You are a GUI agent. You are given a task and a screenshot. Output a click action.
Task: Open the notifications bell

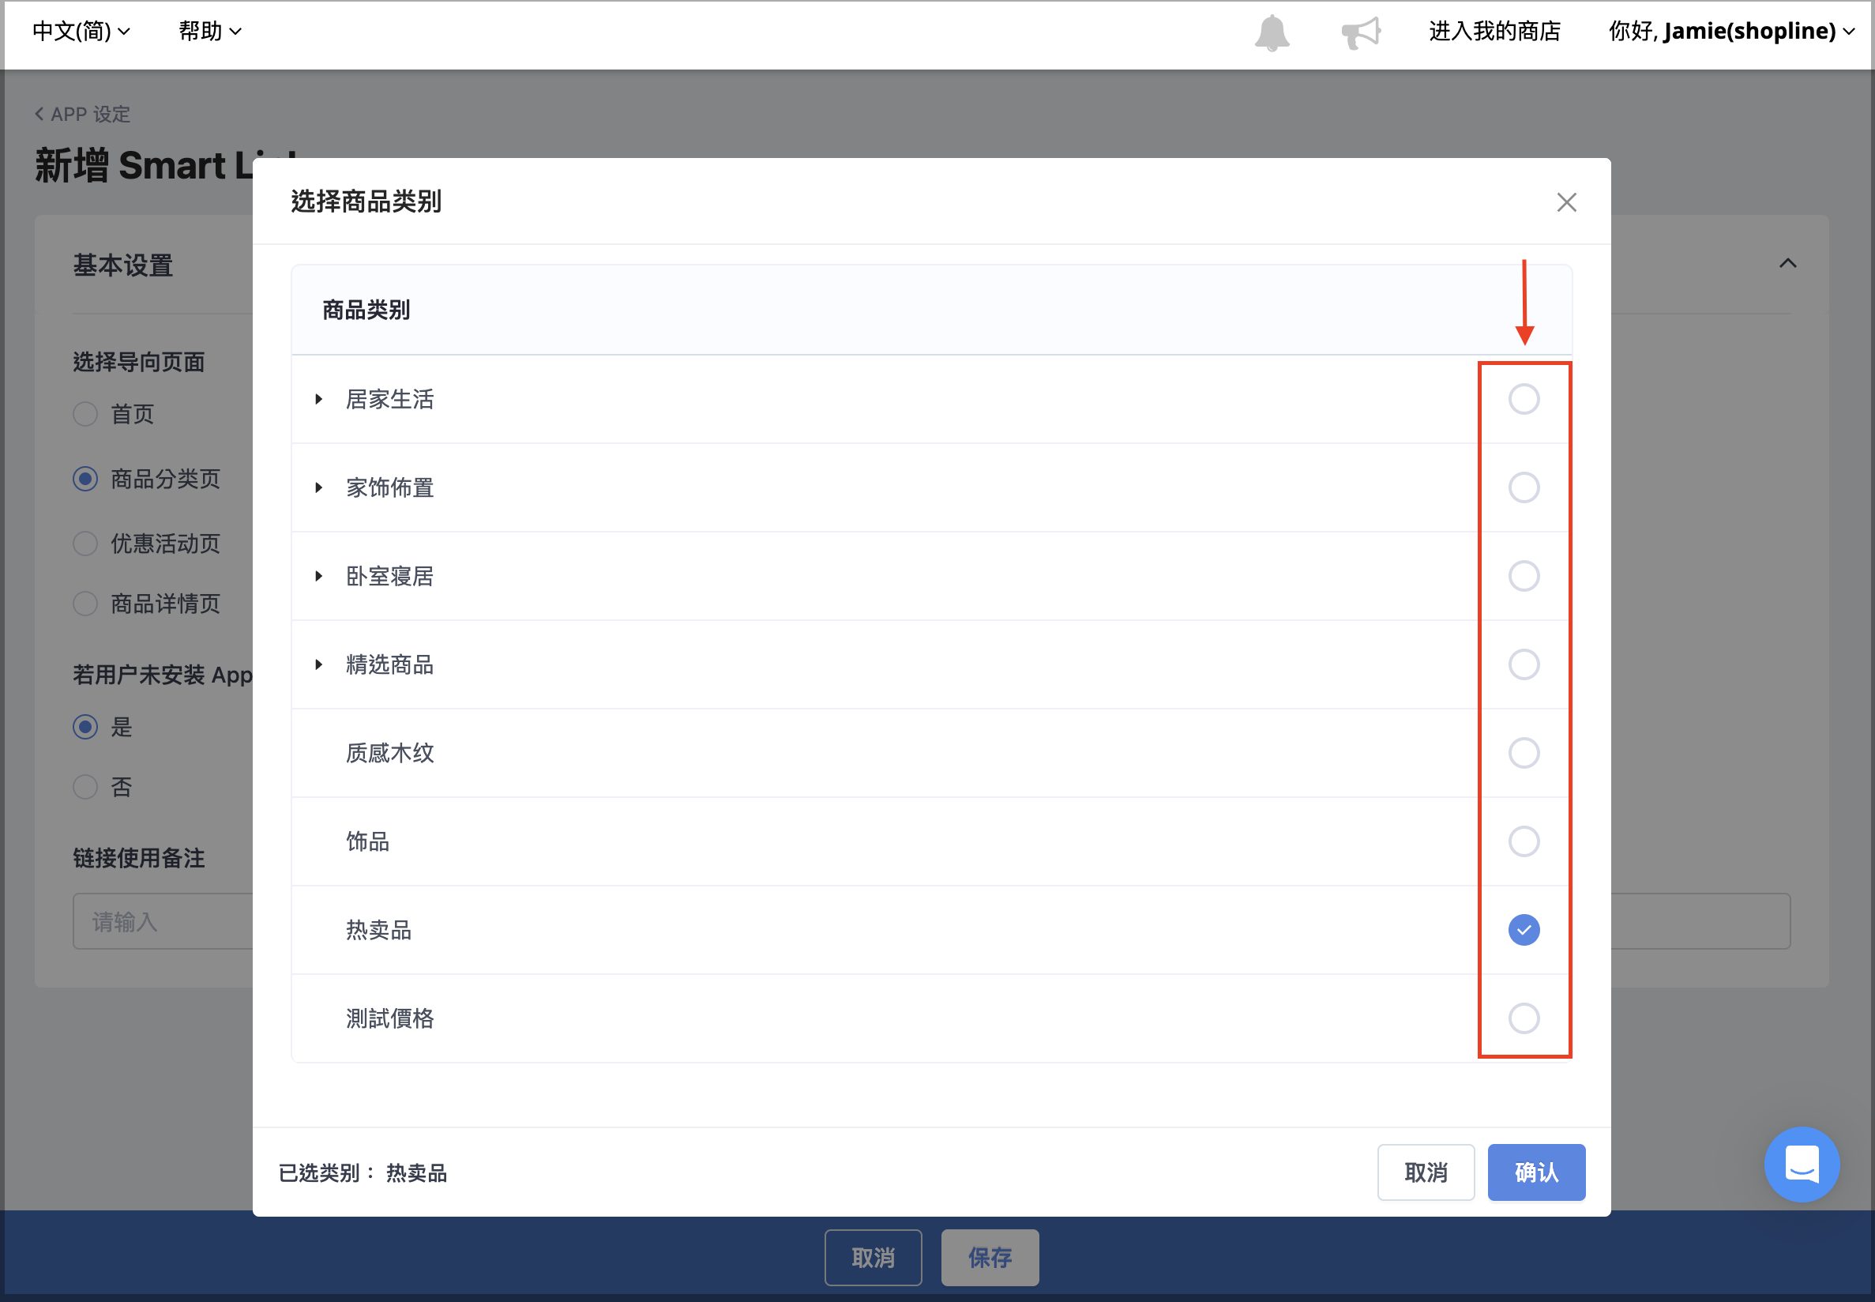[x=1272, y=32]
